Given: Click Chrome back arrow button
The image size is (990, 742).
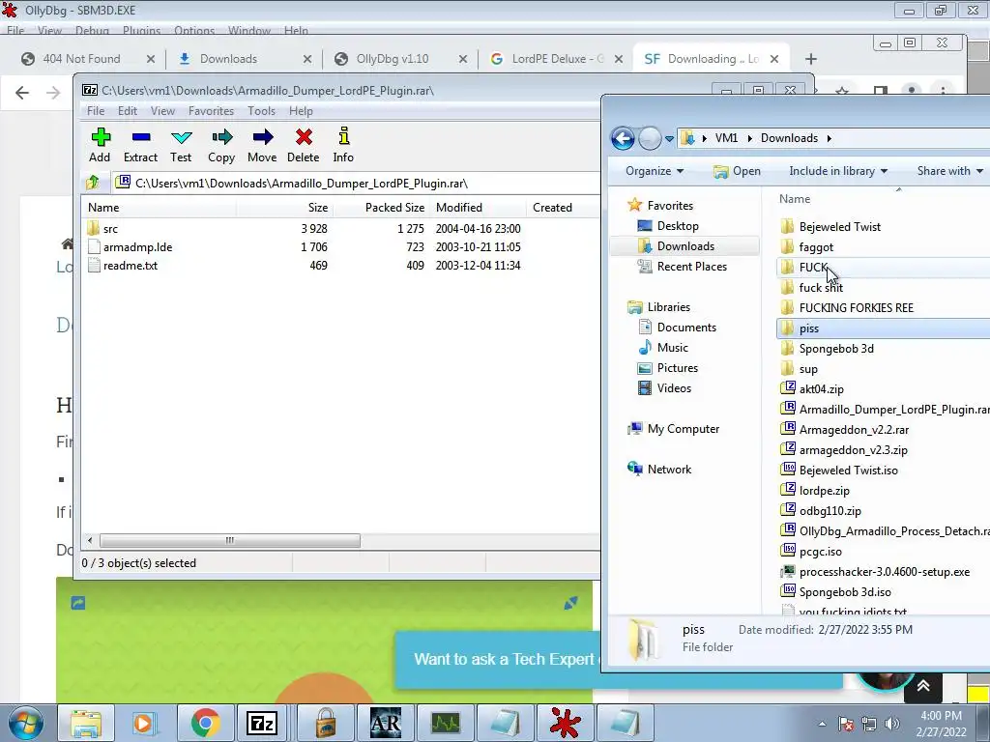Looking at the screenshot, I should click(x=22, y=93).
